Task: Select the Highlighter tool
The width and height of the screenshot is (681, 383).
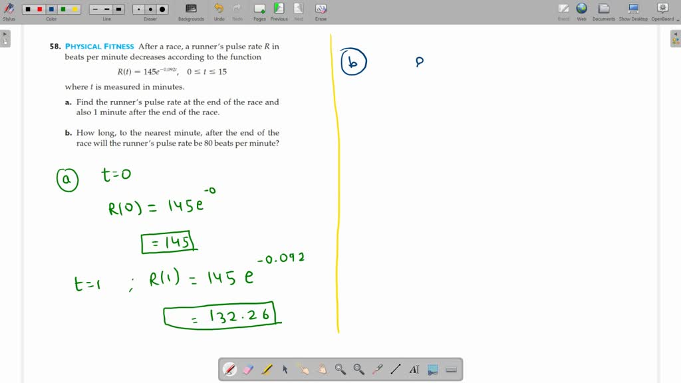Action: click(267, 369)
